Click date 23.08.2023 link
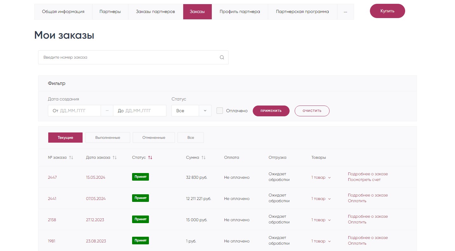Screen dimensions: 455x251 (x=96, y=241)
